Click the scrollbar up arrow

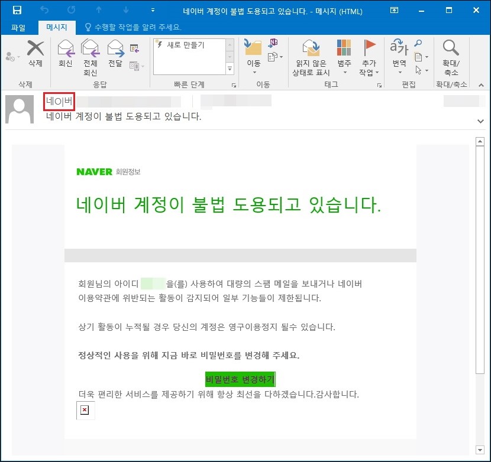[x=480, y=142]
